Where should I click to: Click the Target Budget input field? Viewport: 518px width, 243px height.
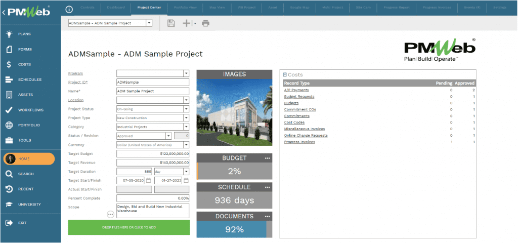(x=153, y=154)
